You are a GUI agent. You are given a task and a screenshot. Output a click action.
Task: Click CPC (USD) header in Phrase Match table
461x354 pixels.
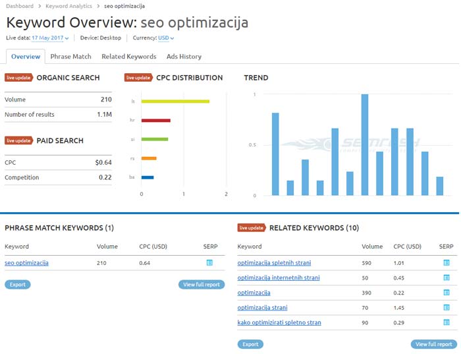[153, 247]
